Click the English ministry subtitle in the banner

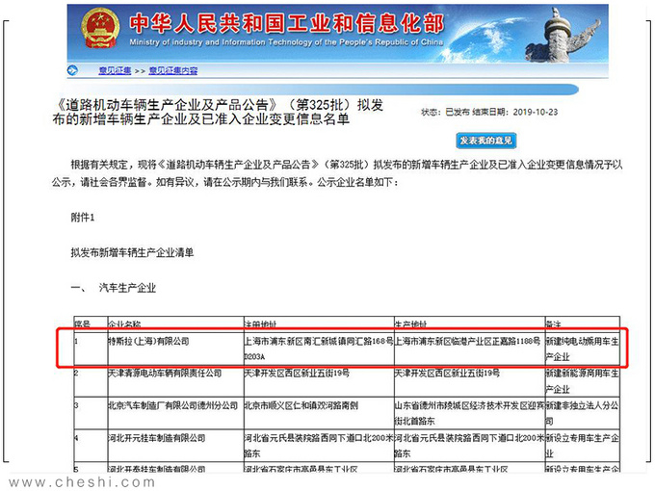(286, 42)
